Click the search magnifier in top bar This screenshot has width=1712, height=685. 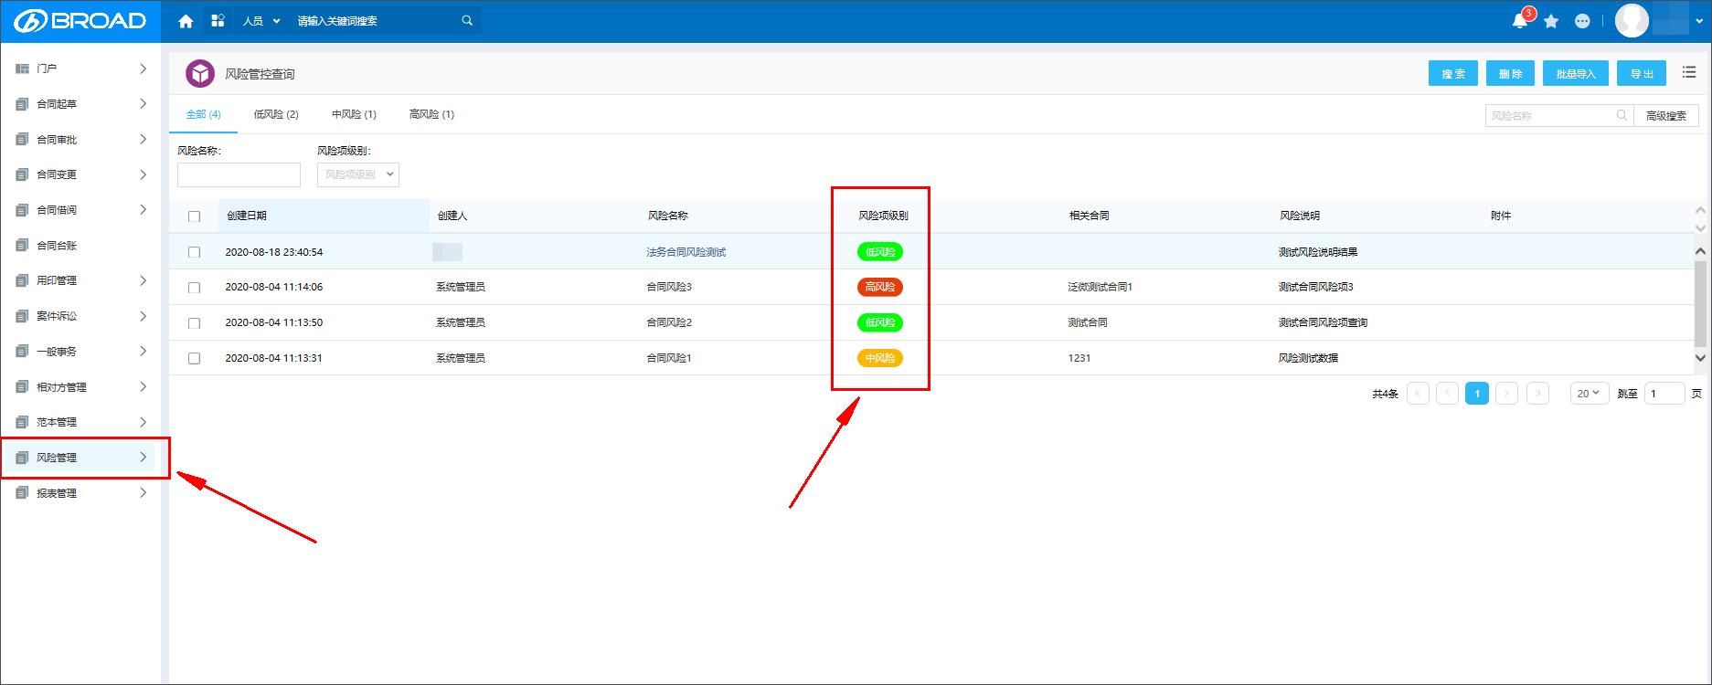tap(467, 20)
